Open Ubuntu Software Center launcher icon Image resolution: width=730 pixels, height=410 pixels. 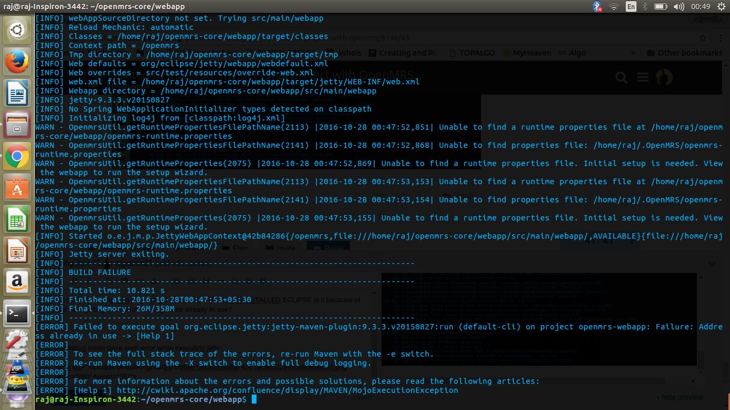pos(17,187)
